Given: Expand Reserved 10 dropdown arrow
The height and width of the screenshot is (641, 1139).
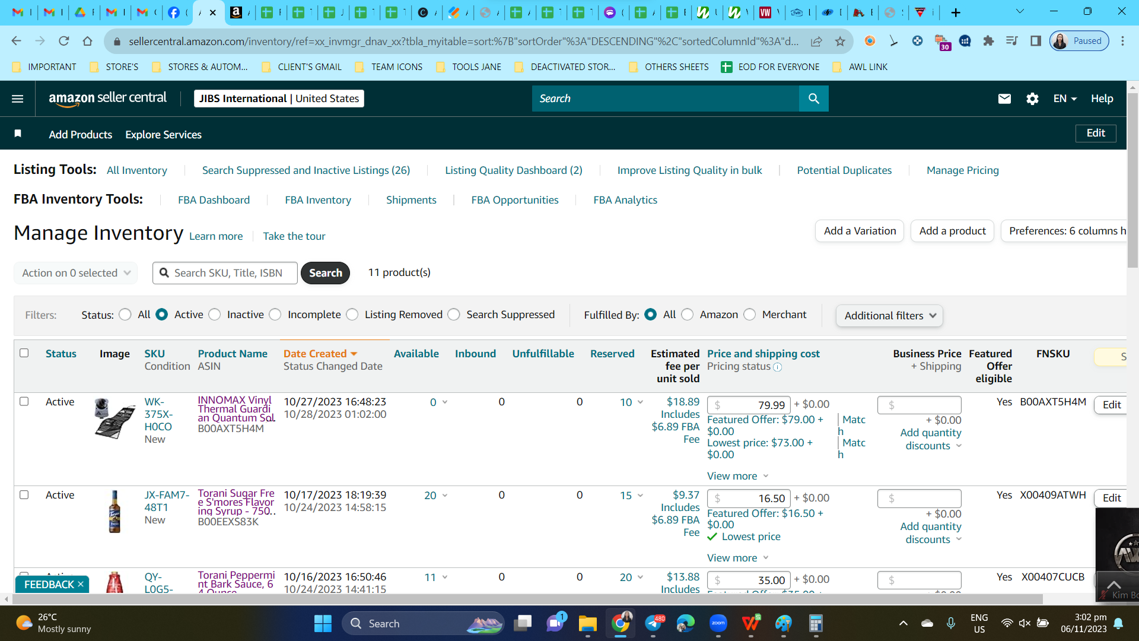Looking at the screenshot, I should point(640,402).
